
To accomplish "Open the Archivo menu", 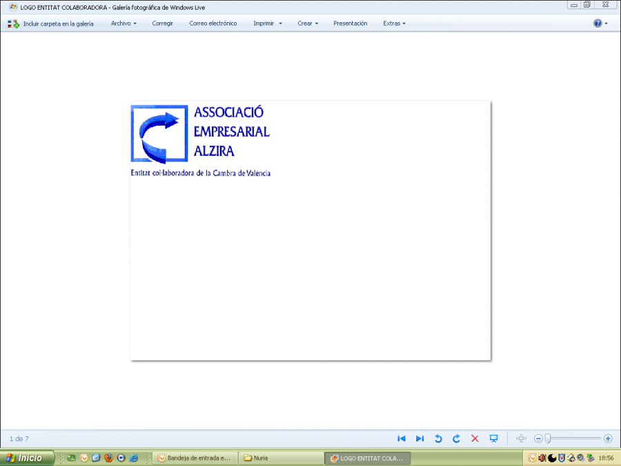I will [124, 23].
